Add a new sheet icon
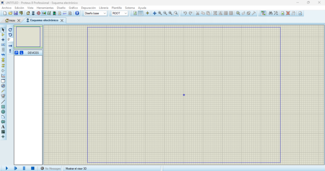This screenshot has height=171, width=325. (283, 13)
